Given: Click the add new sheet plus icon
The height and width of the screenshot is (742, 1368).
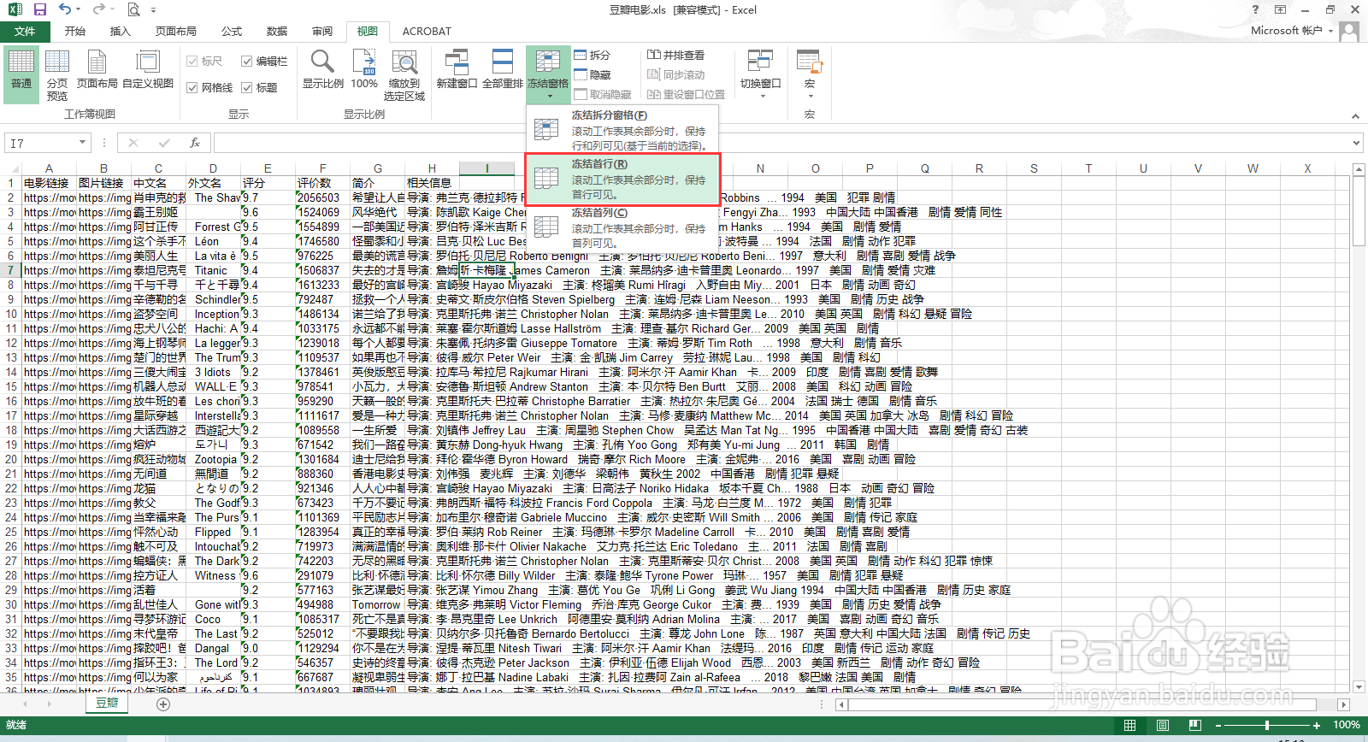Looking at the screenshot, I should pos(163,704).
